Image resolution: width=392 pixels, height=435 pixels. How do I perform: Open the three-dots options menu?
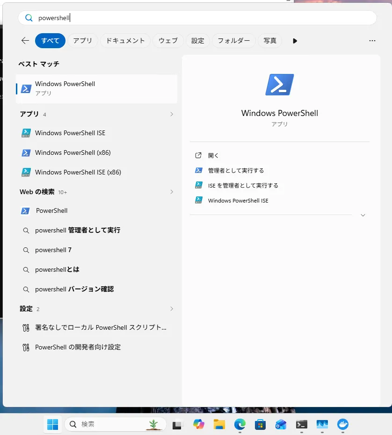click(372, 41)
